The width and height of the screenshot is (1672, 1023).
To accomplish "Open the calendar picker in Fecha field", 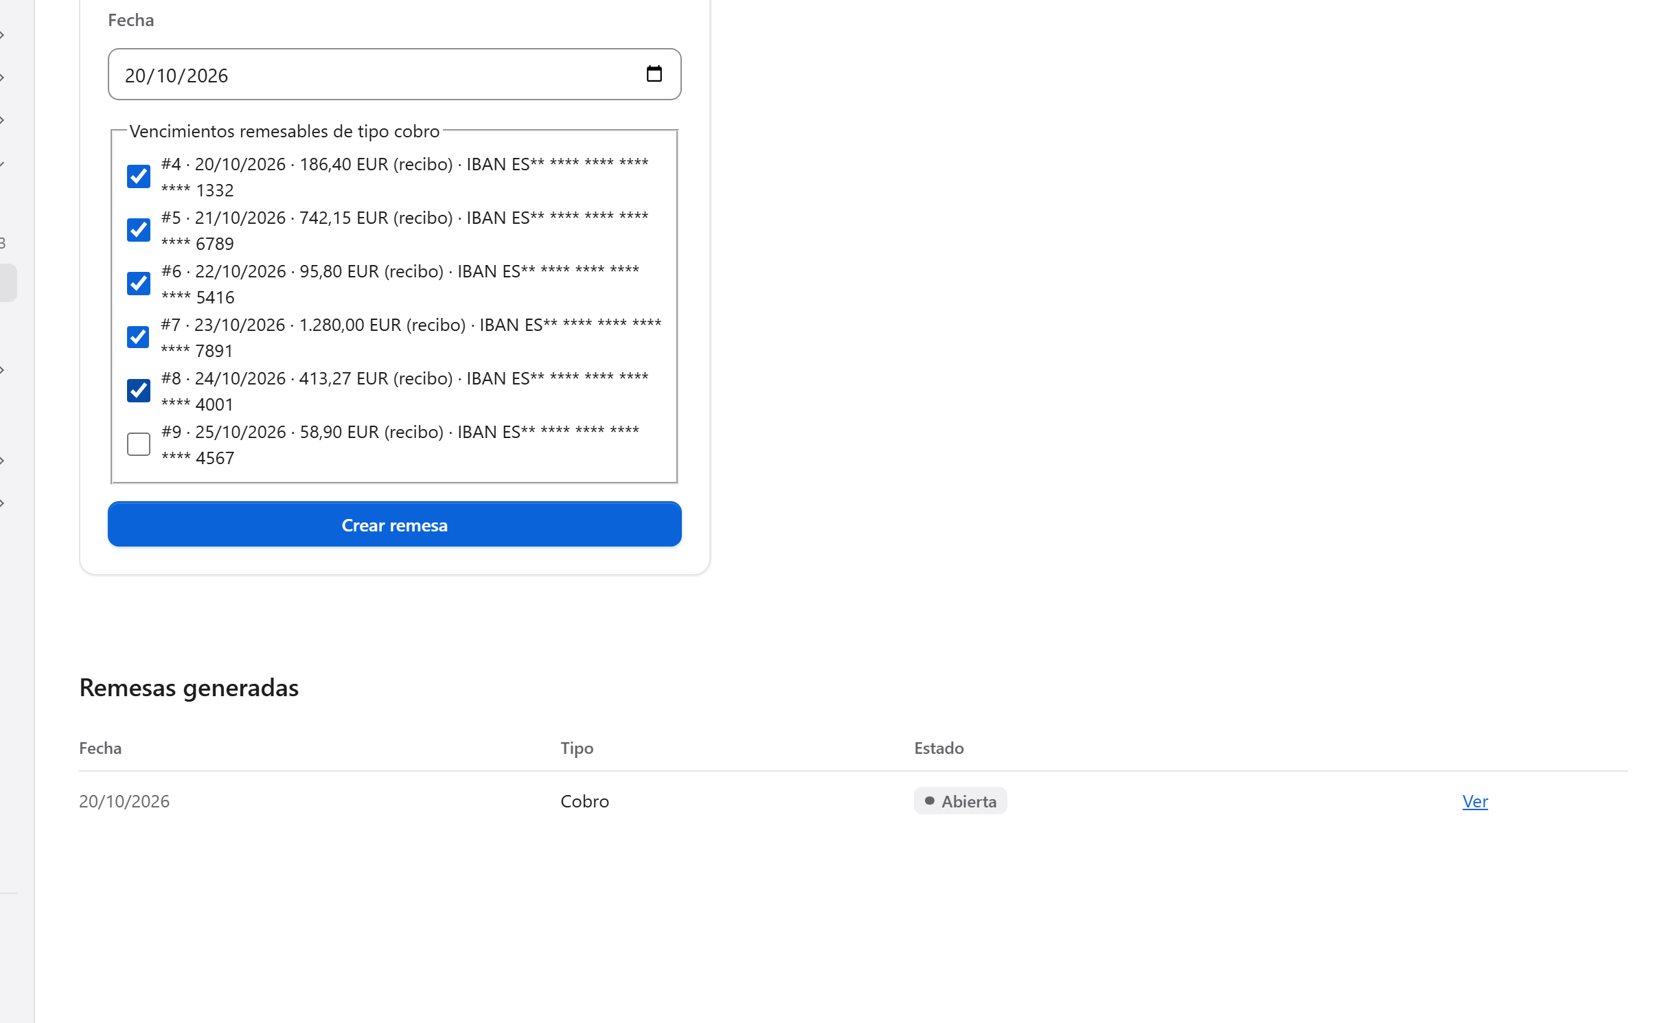I will pyautogui.click(x=654, y=74).
